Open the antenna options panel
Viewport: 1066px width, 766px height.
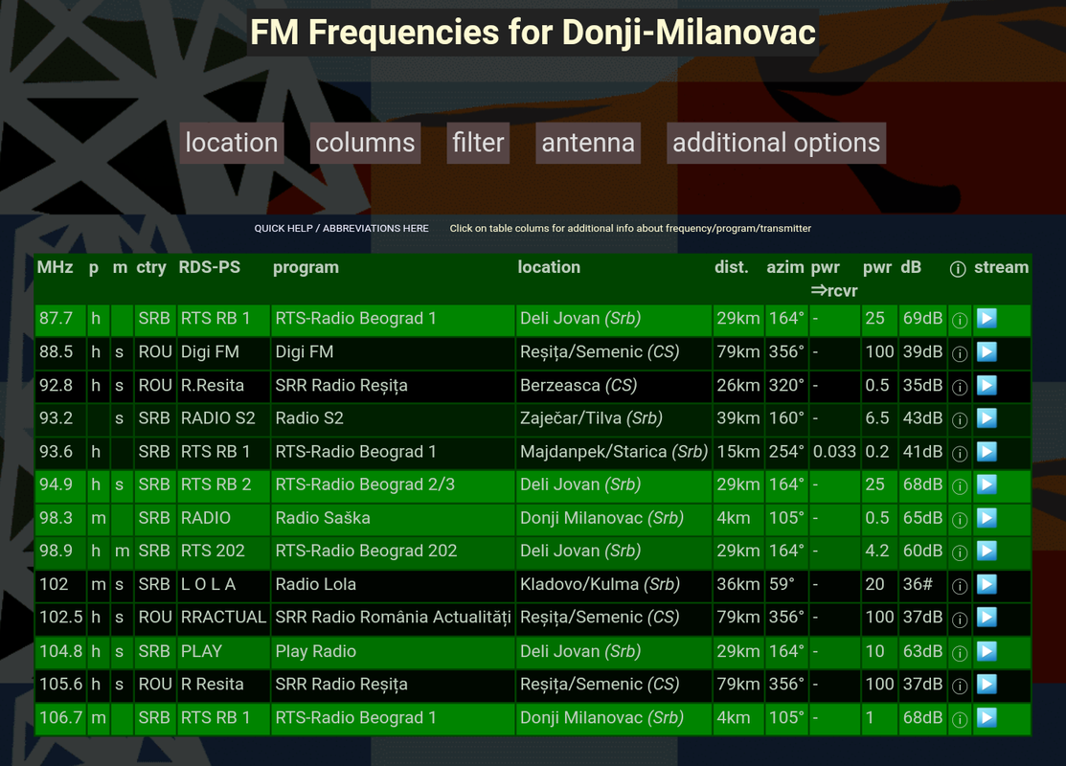588,143
